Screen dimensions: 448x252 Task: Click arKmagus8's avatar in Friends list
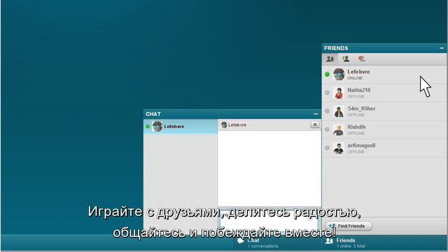tap(339, 148)
